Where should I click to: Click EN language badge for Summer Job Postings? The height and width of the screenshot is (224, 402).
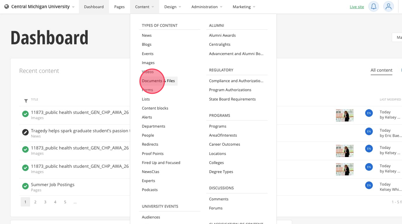coord(369,185)
